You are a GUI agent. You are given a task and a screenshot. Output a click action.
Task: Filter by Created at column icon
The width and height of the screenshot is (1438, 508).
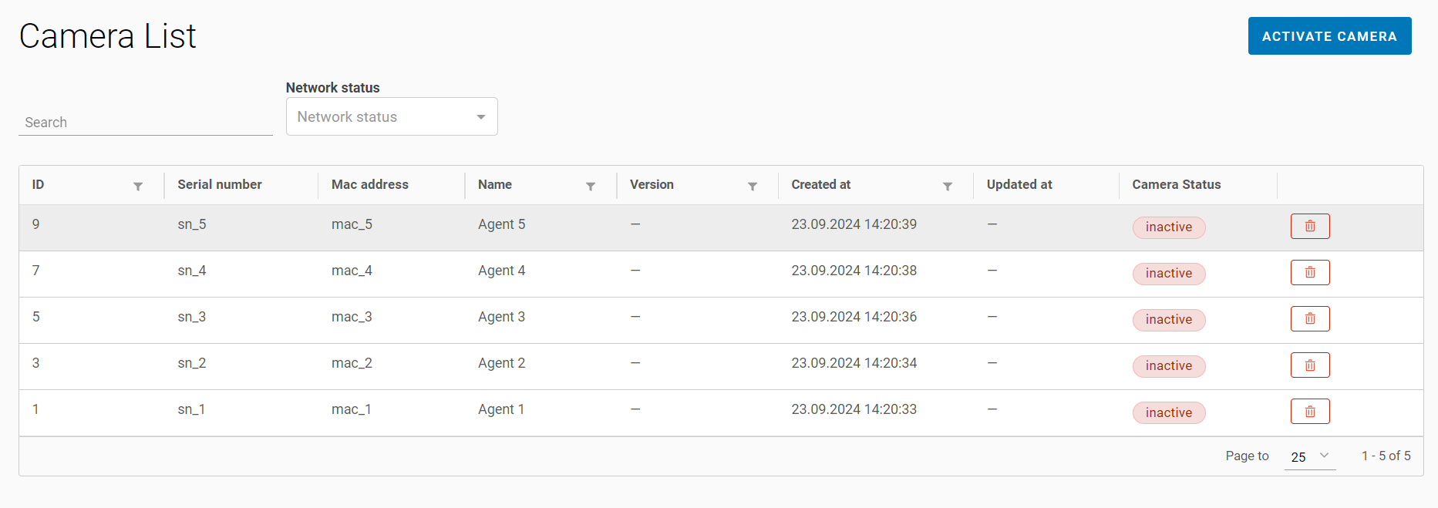click(947, 186)
